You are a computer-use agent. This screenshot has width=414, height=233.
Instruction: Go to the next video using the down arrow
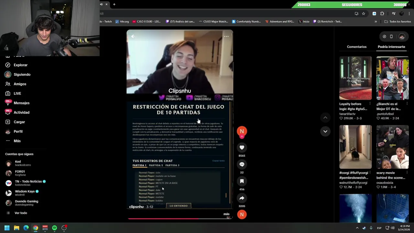click(325, 131)
